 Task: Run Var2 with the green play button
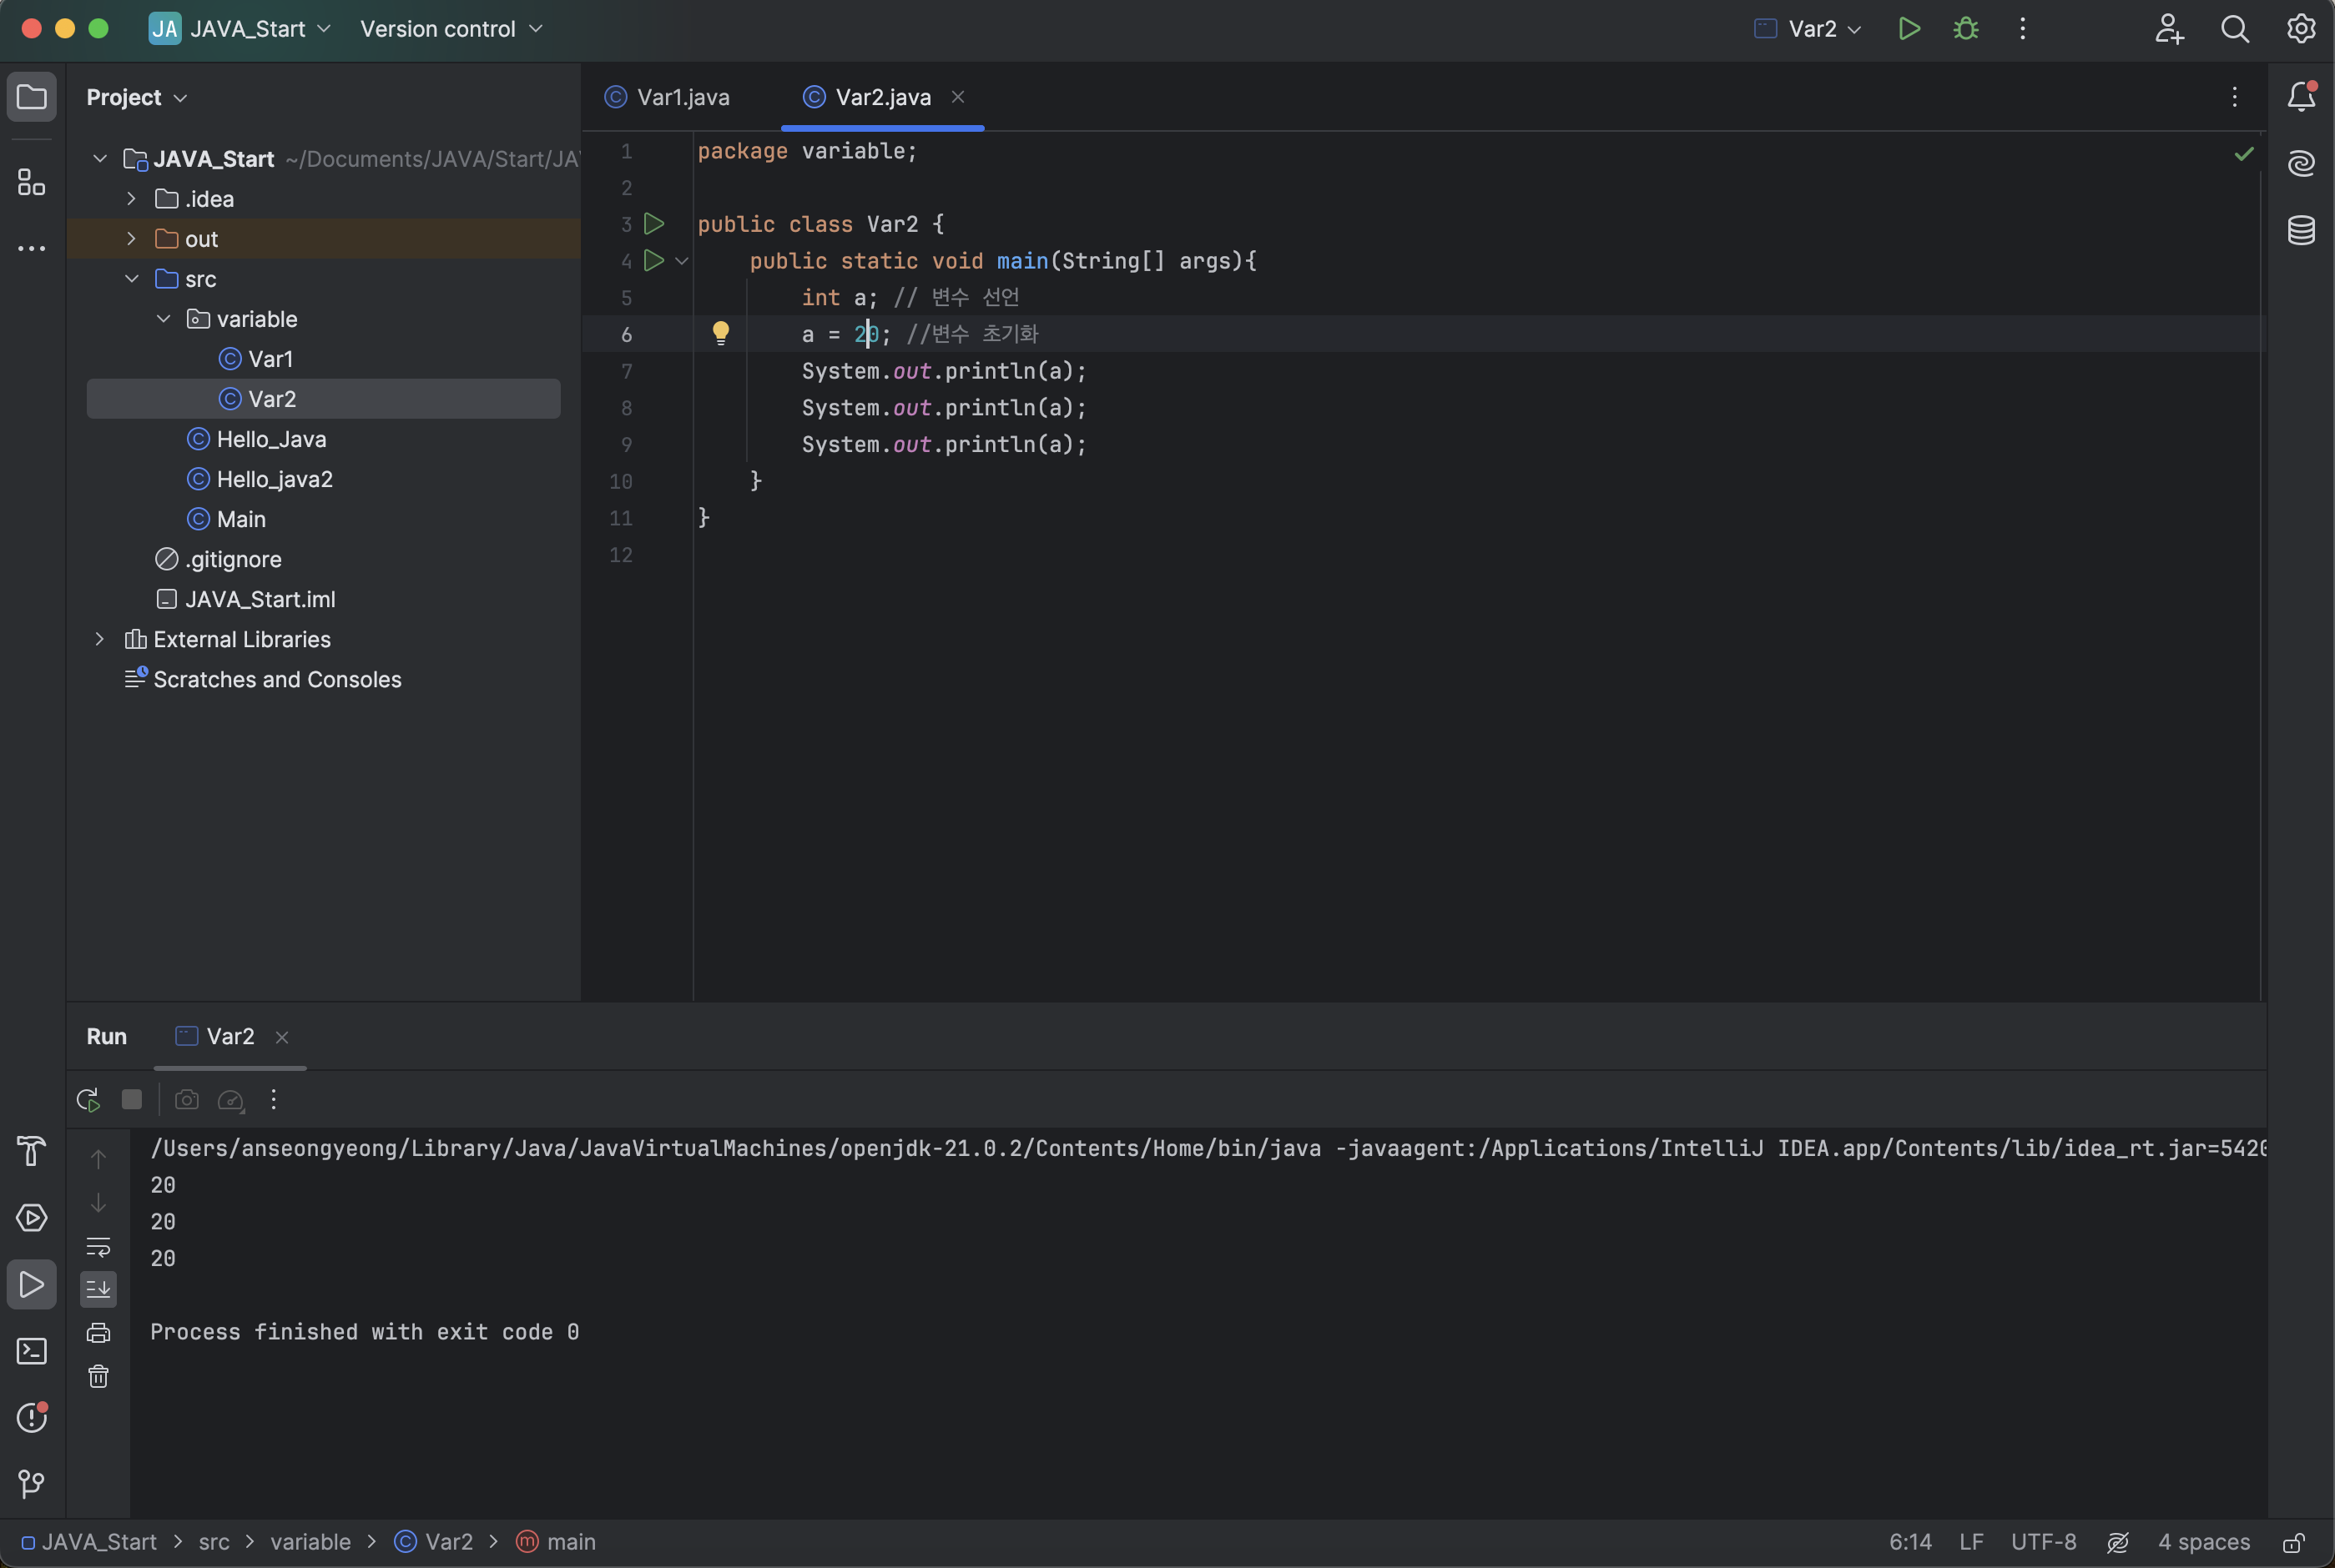click(x=1909, y=28)
